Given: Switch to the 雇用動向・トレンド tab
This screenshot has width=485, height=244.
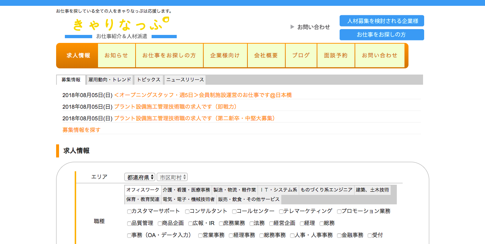Looking at the screenshot, I should [x=110, y=80].
